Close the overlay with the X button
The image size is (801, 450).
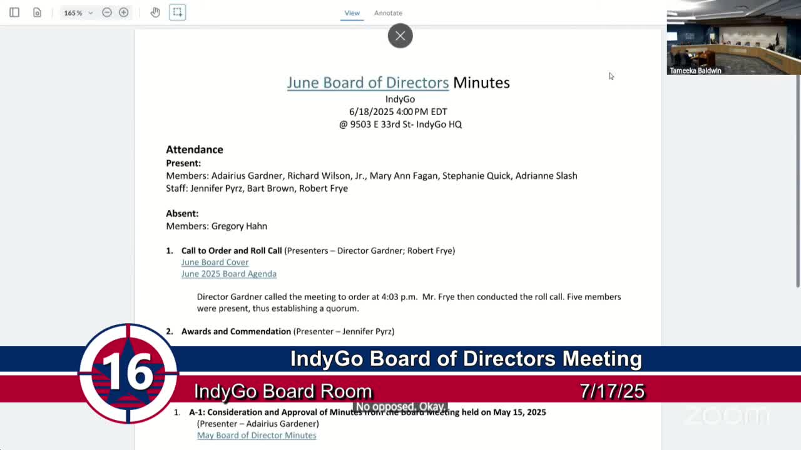[x=400, y=36]
